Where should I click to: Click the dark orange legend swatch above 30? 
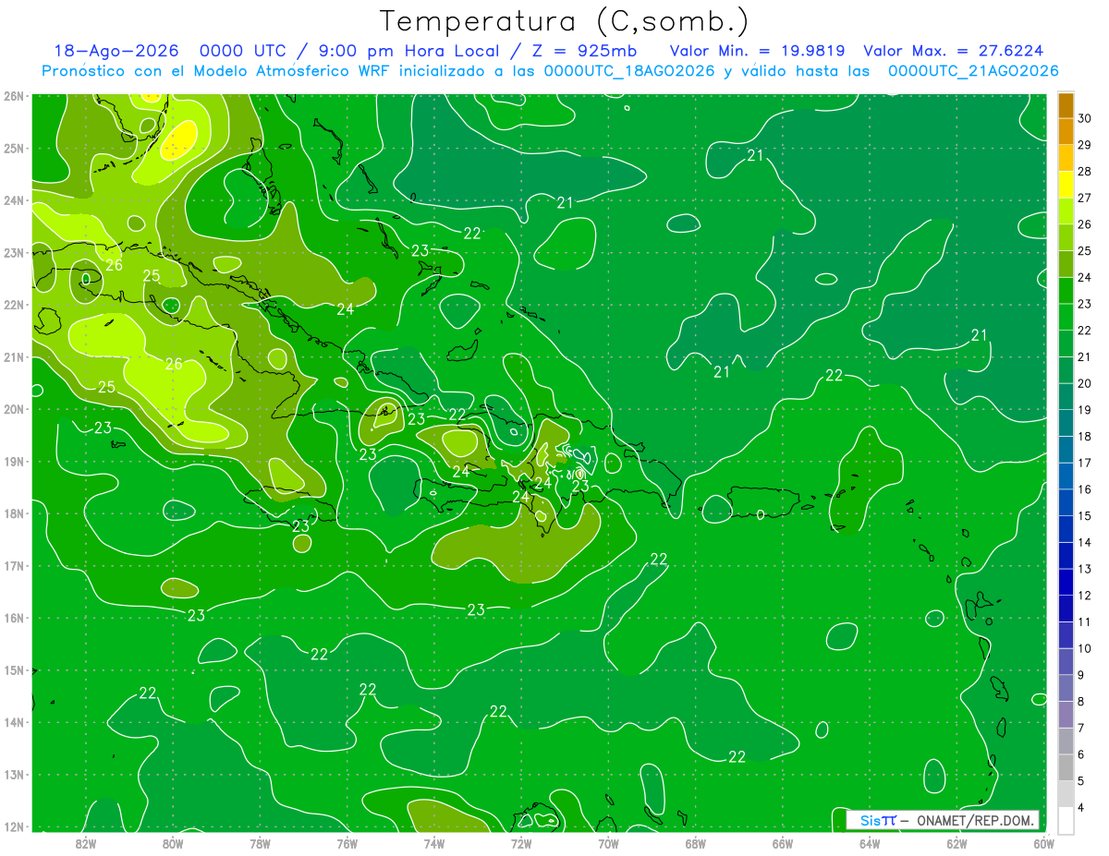pos(1066,104)
